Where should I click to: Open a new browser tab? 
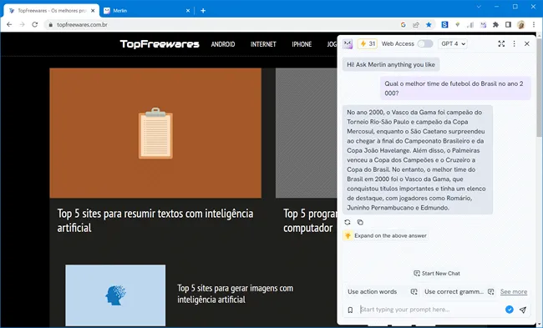pos(203,11)
